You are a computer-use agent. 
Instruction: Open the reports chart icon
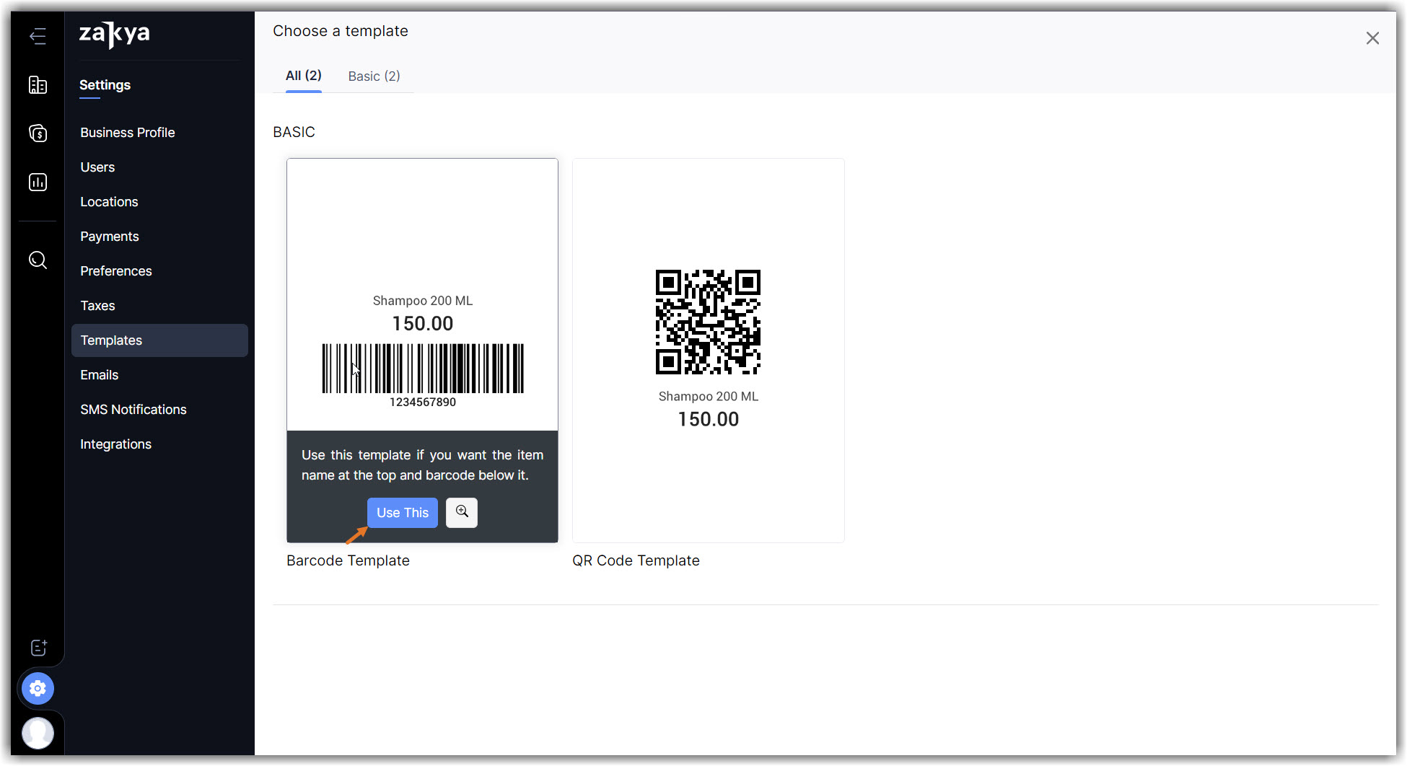[x=38, y=182]
